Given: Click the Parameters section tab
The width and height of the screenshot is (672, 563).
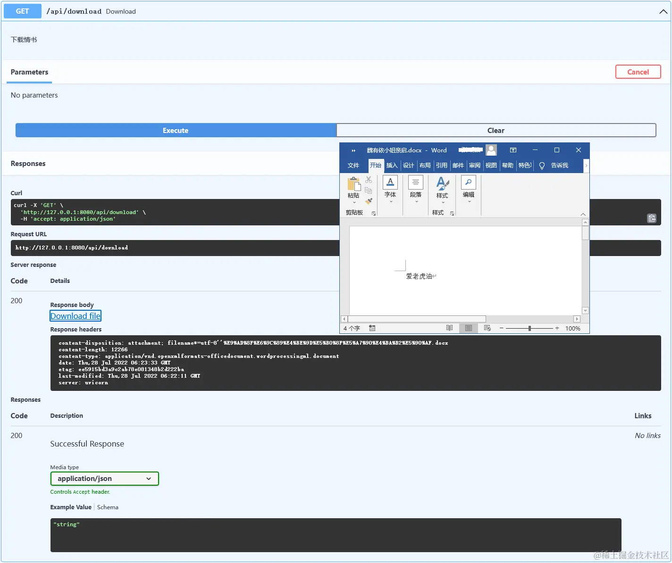Looking at the screenshot, I should (29, 72).
